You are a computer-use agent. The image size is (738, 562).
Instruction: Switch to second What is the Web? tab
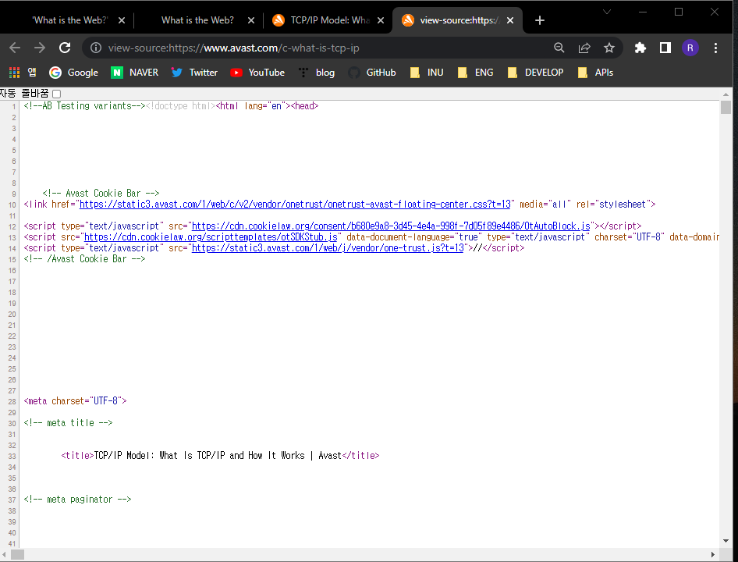click(x=197, y=20)
